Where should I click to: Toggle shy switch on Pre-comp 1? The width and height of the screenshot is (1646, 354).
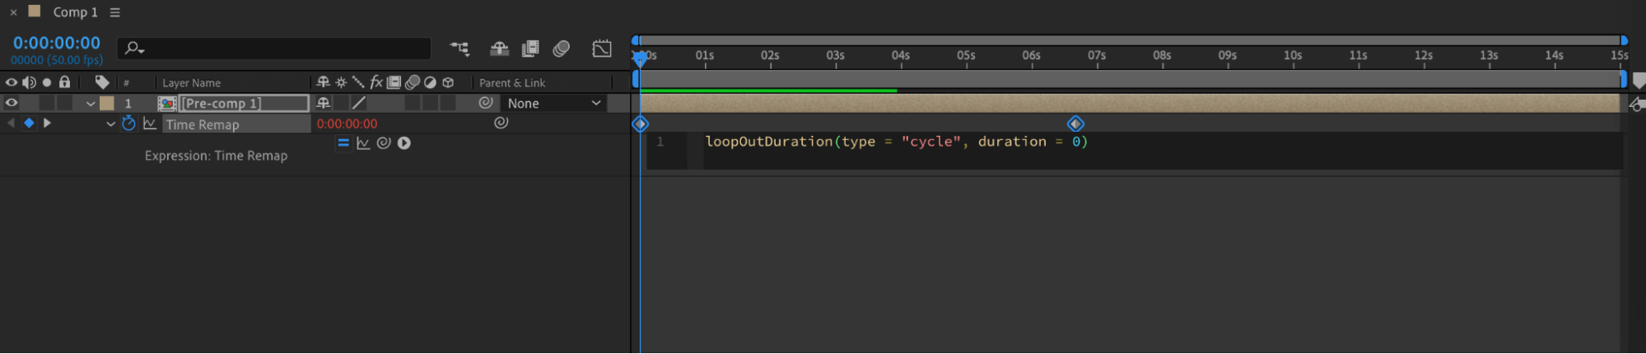tap(324, 103)
